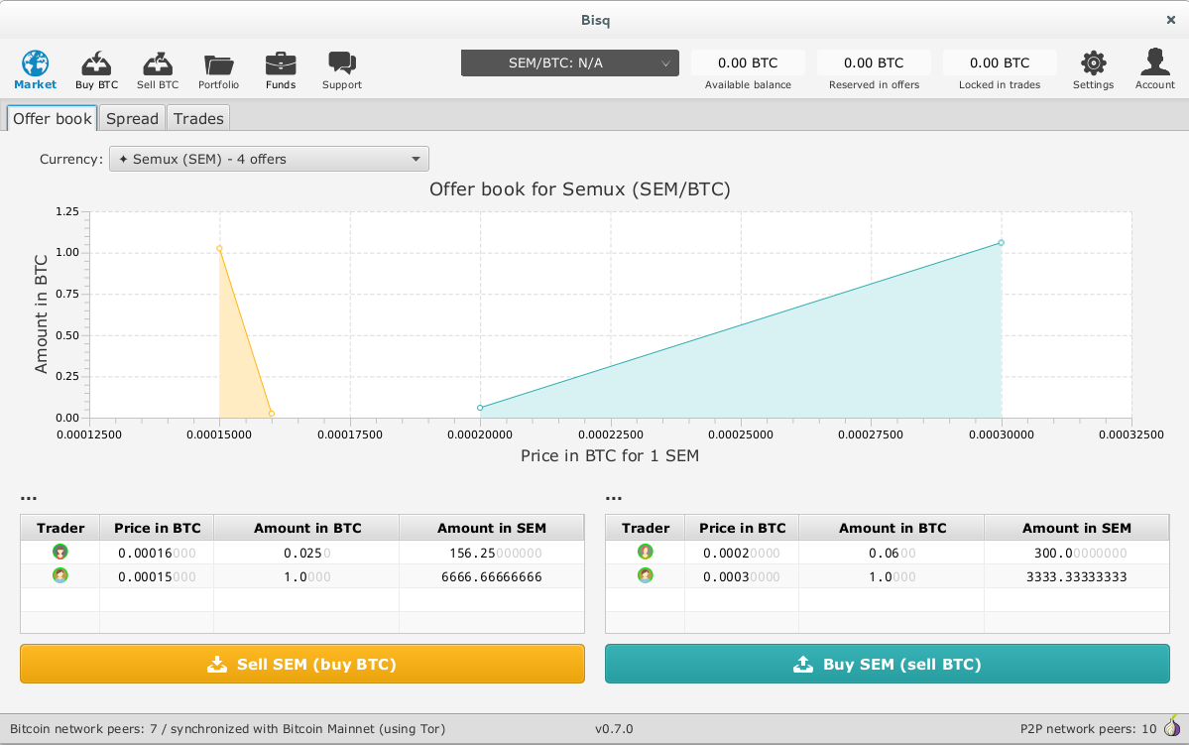
Task: Click the 0.0003 price cell
Action: coord(743,576)
